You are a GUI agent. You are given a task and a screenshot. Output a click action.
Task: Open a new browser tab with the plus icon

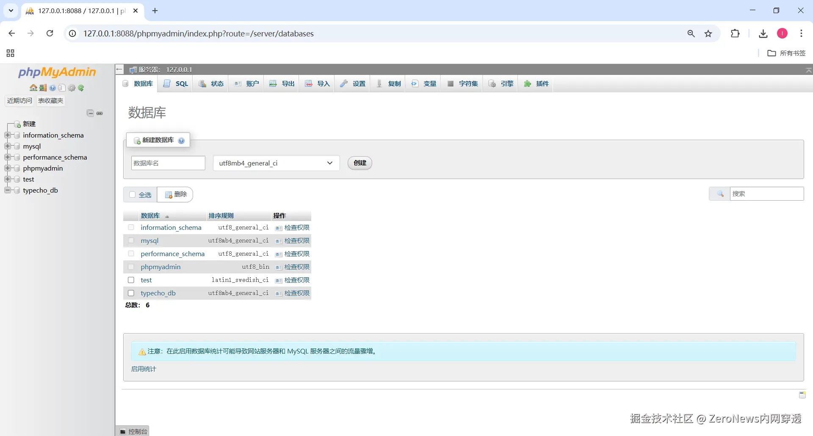point(155,11)
